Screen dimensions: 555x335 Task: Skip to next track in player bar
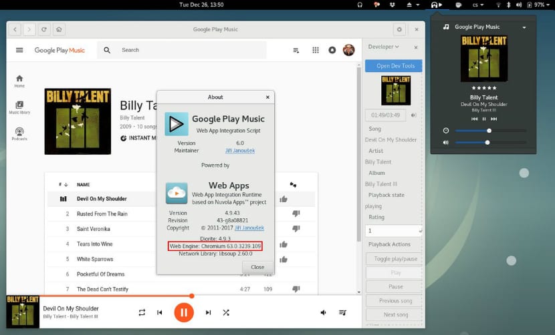(208, 312)
